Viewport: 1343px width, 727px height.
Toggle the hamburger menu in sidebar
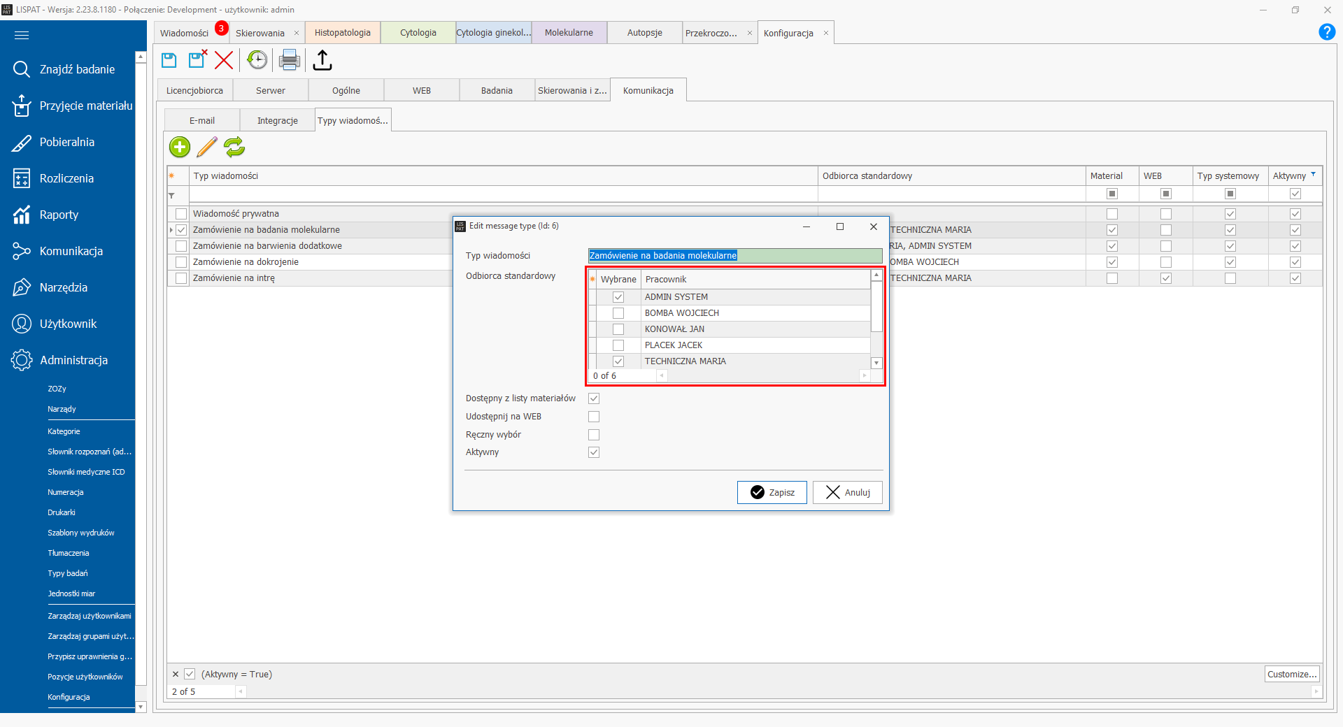[x=22, y=35]
